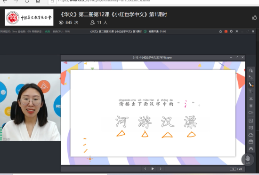Toggle the red recording button
Screen dimensions: 259x175
tap(226, 31)
